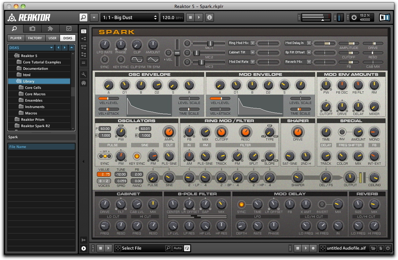
Task: Open the recorder settings gear
Action: (388, 248)
